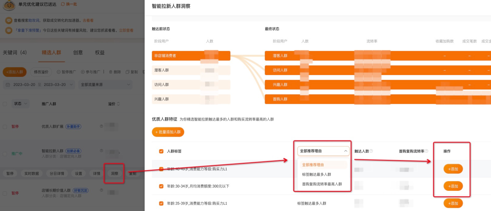Click the 立即查看 link
Viewport: 491px width, 211px height.
126,30
